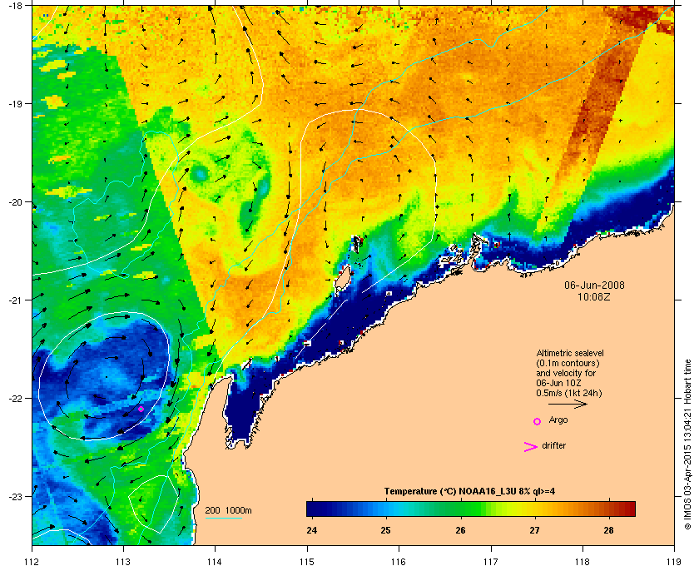
Task: Click the velocity scale arrow in the legend
Action: coord(568,405)
